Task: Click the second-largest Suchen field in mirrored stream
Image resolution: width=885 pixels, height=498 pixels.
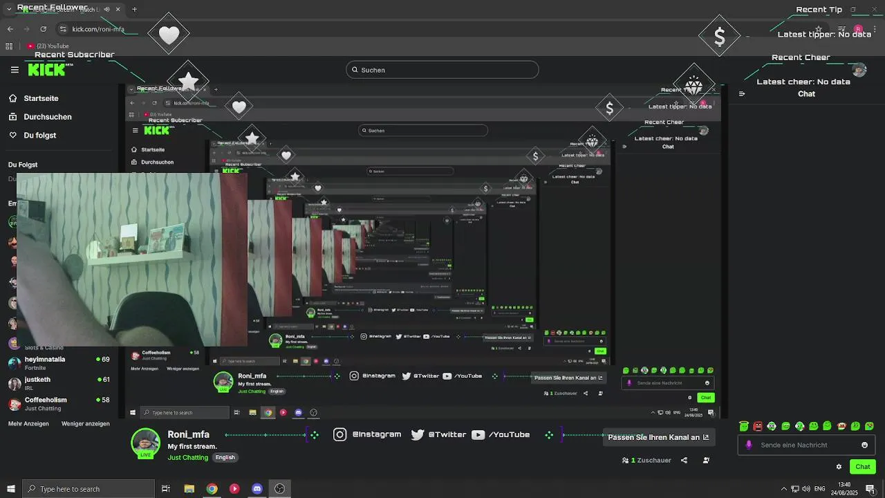Action: [423, 130]
